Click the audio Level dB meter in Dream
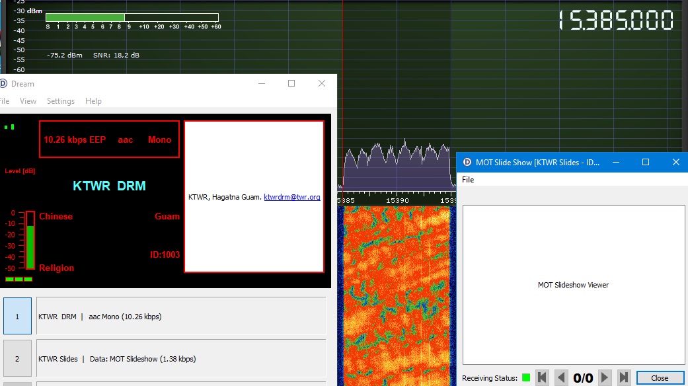Image resolution: width=688 pixels, height=386 pixels. 30,240
